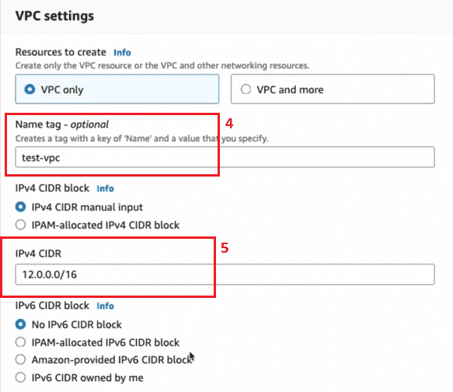Viewport: 453px width, 392px height.
Task: Select IPv6 CIDR owned by me
Action: click(x=79, y=377)
